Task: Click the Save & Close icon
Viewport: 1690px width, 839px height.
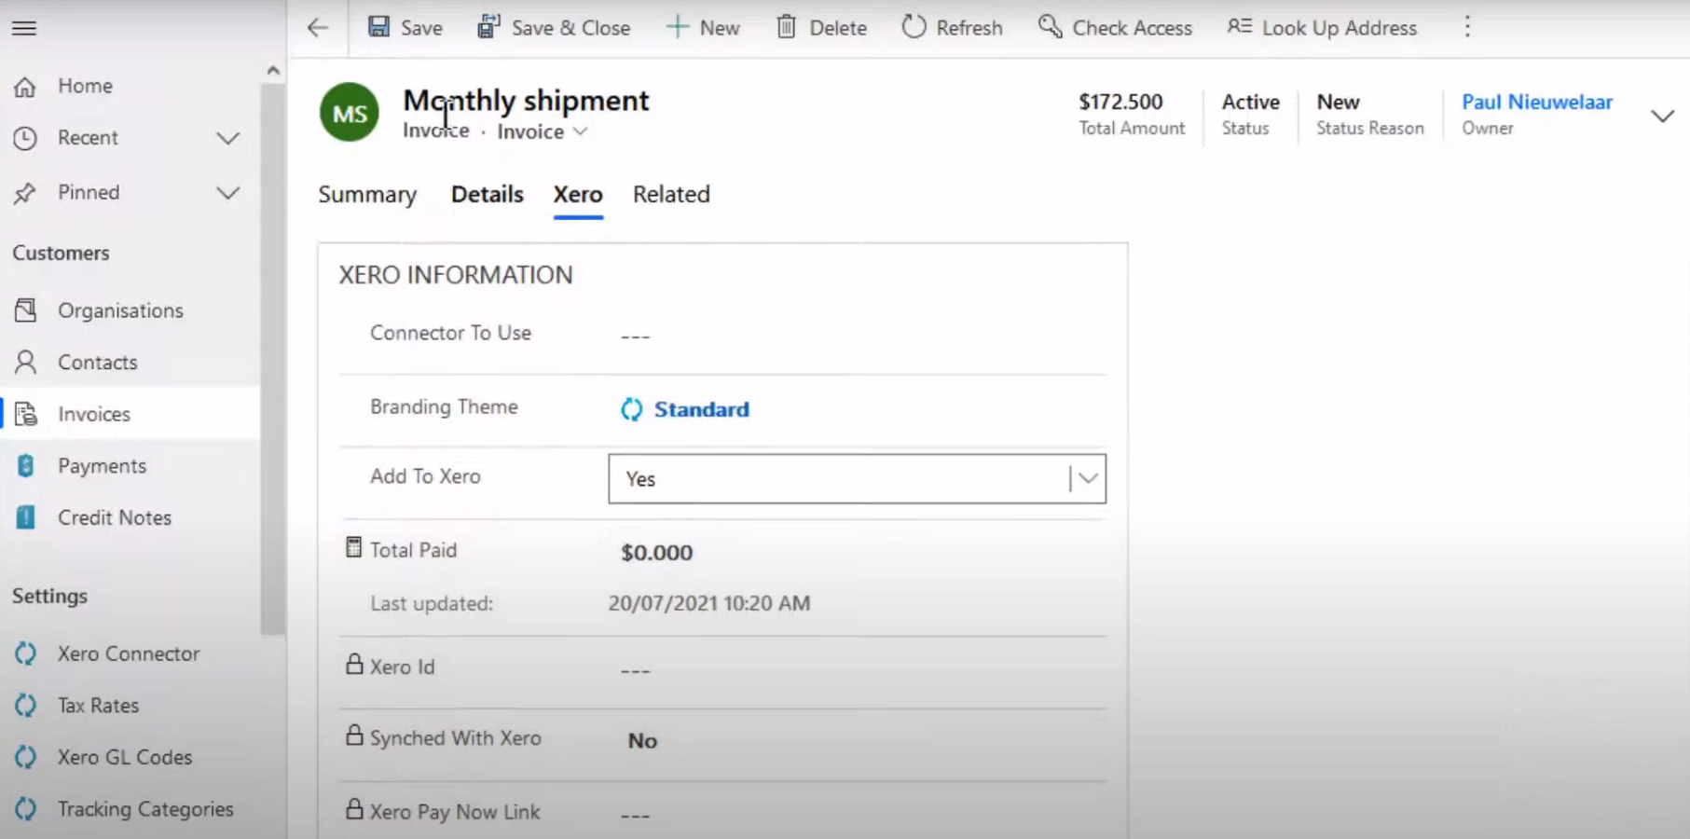Action: tap(488, 27)
